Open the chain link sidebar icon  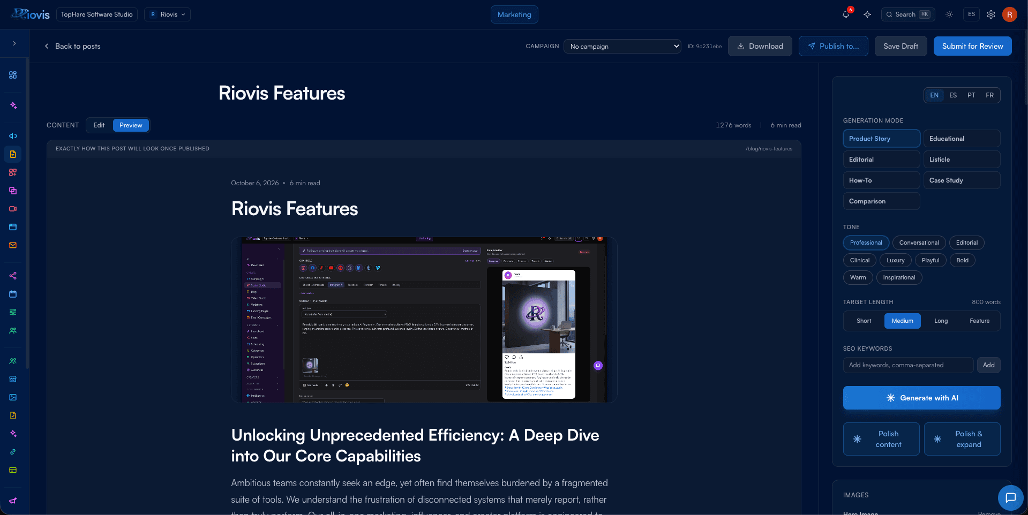coord(13,452)
